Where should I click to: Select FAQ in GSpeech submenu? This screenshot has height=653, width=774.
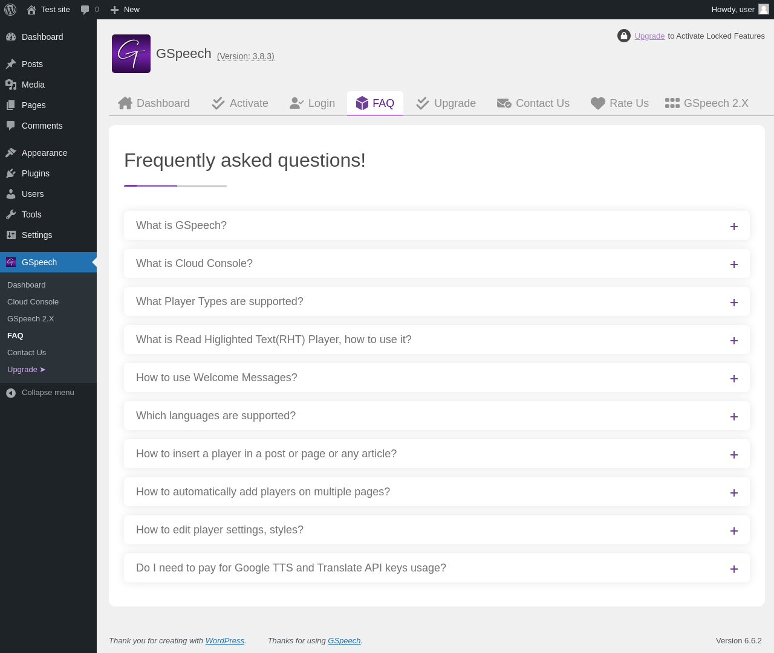(15, 336)
